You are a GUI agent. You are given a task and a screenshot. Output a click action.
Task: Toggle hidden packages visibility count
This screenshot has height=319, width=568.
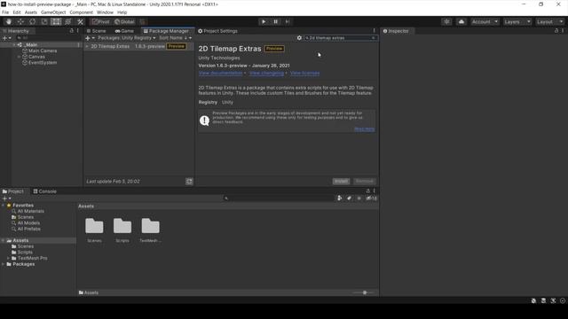click(371, 198)
